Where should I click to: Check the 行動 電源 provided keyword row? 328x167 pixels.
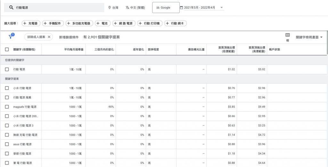[x=7, y=69]
